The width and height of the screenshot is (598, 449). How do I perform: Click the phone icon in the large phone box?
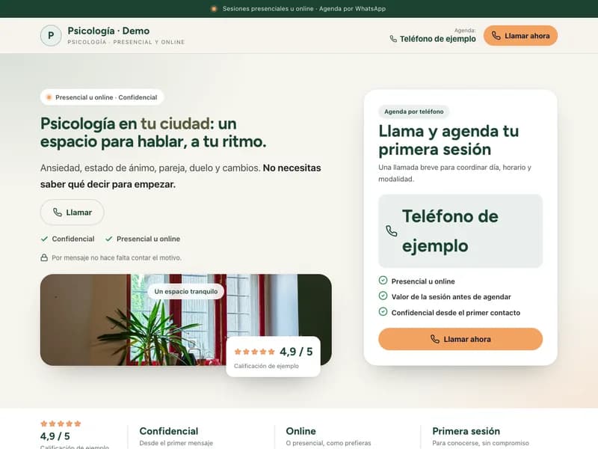click(x=392, y=231)
